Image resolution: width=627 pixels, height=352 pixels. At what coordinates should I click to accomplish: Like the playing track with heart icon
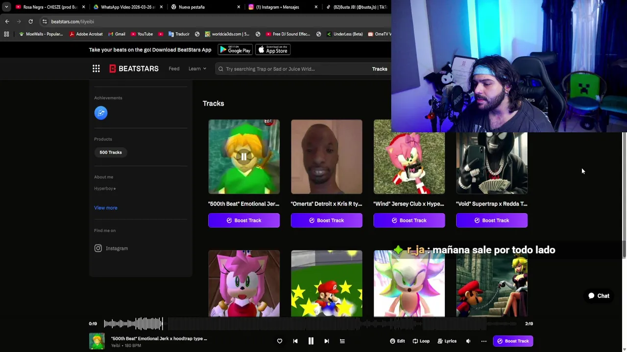(280, 341)
